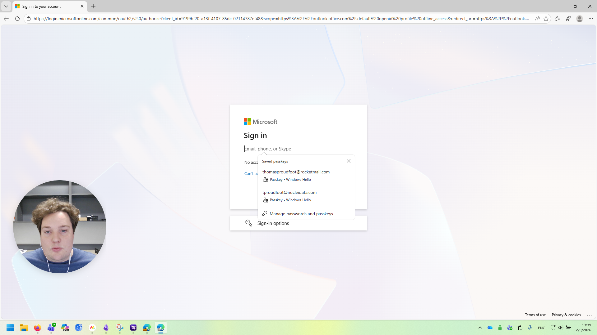Image resolution: width=597 pixels, height=335 pixels.
Task: Open File Explorer from the taskbar
Action: pyautogui.click(x=24, y=328)
